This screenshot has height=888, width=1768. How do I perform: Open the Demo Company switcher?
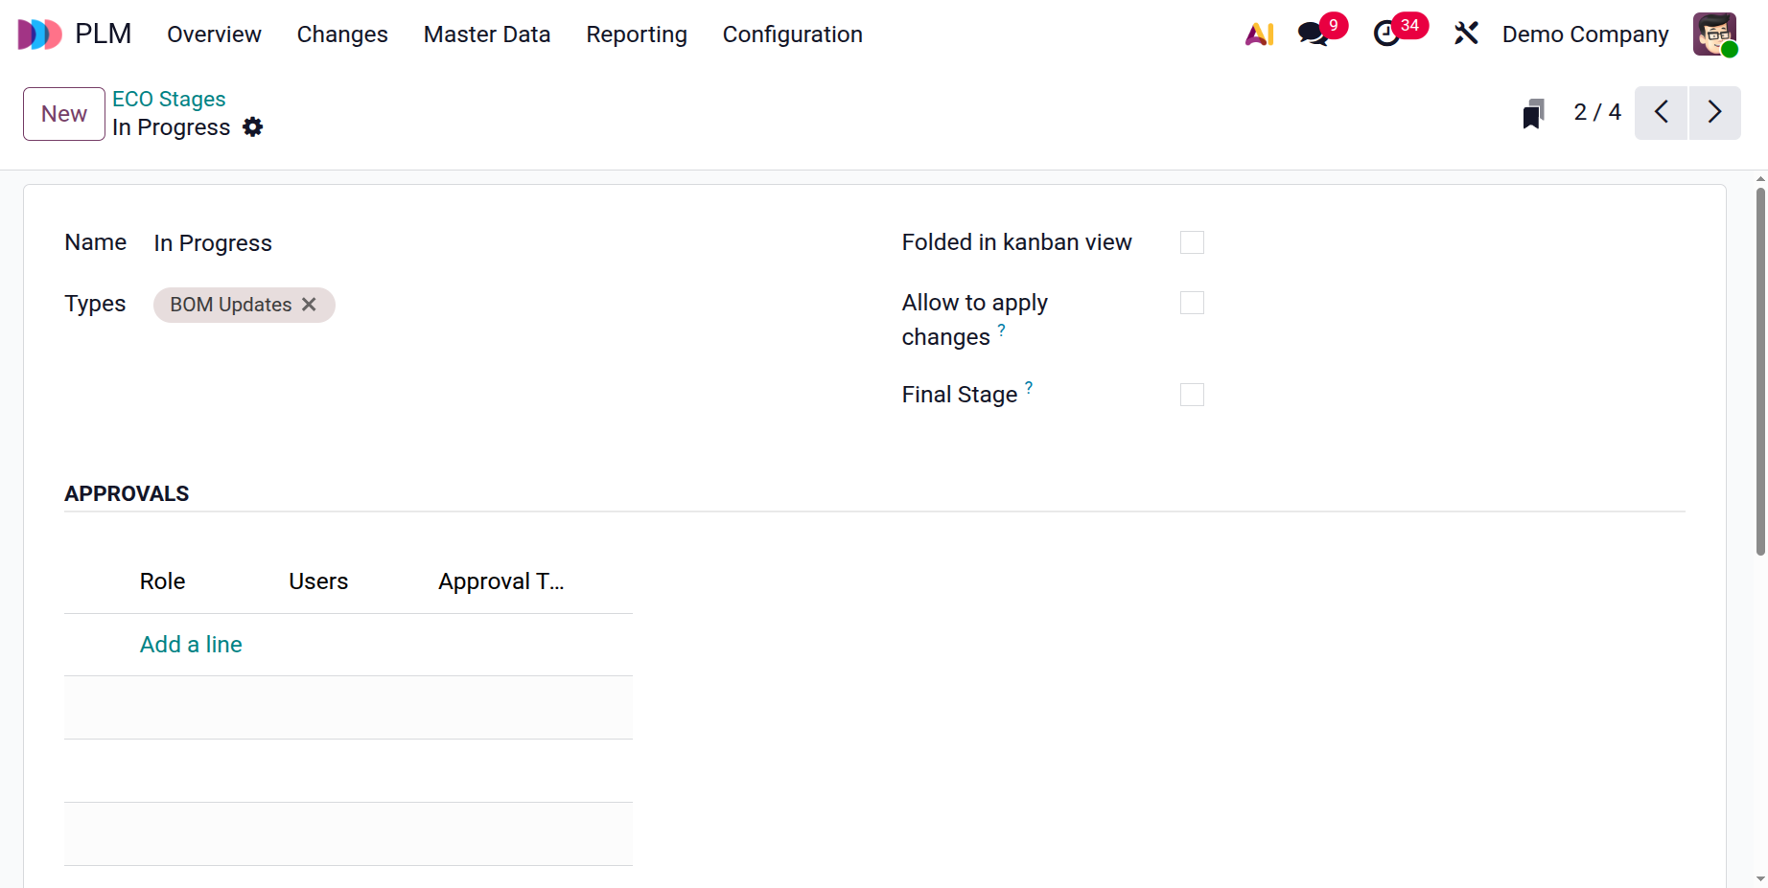pyautogui.click(x=1584, y=34)
